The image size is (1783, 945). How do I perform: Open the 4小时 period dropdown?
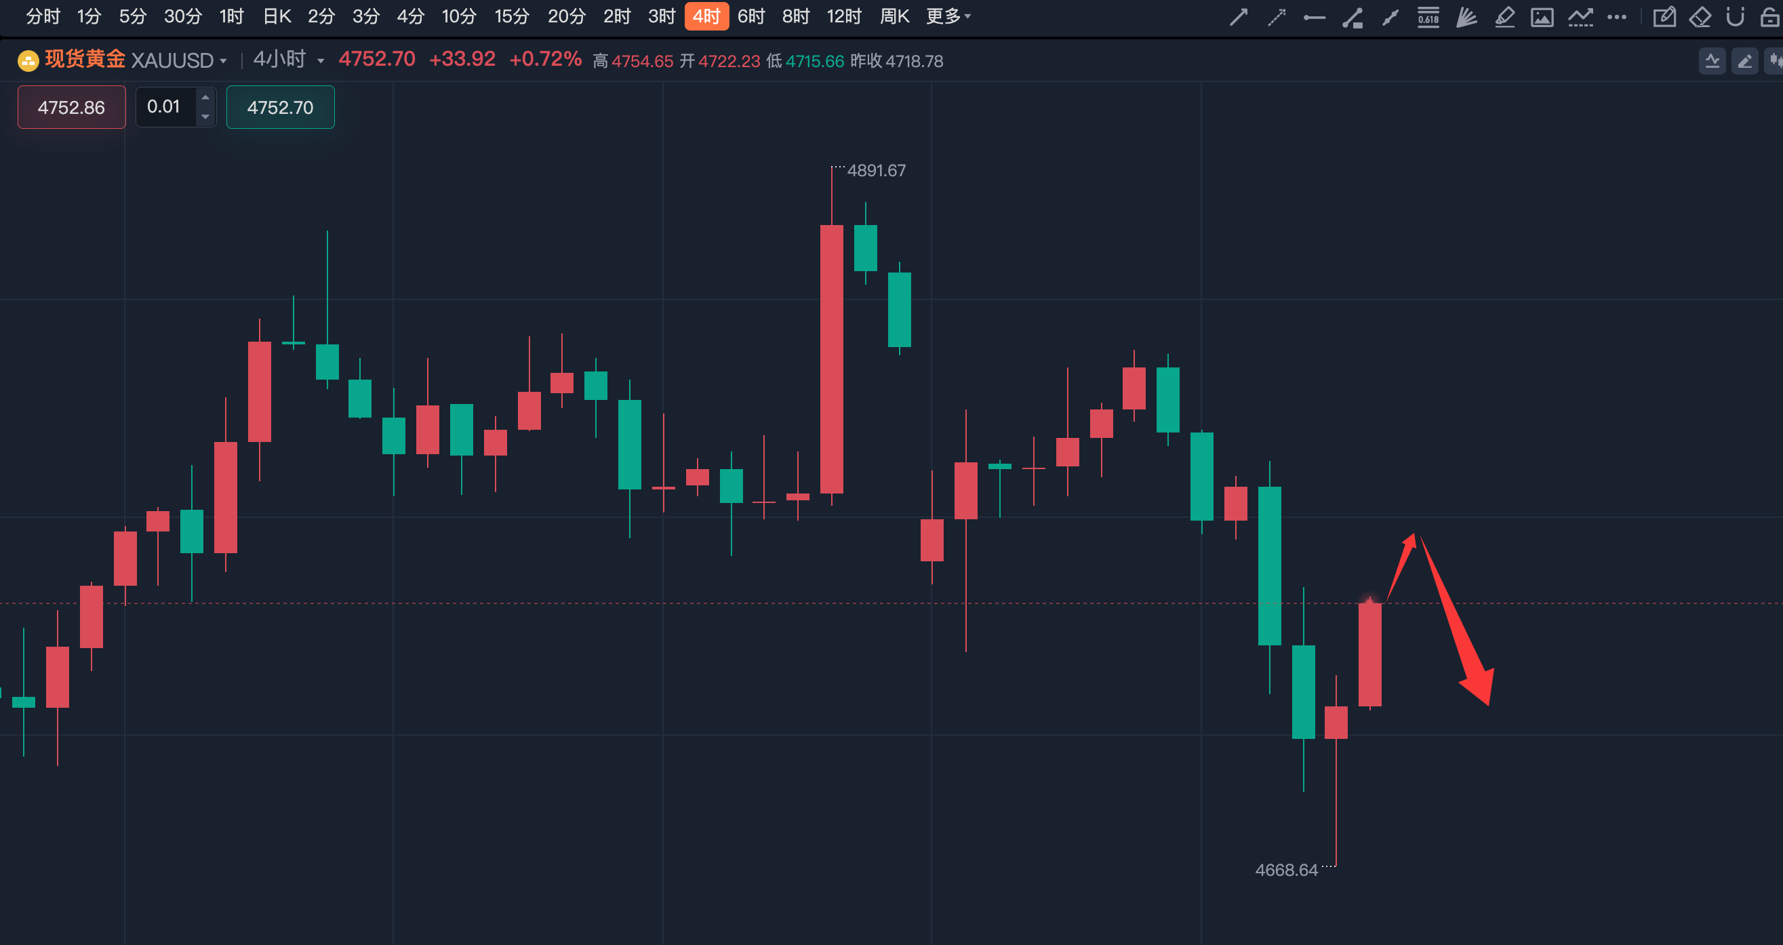pos(321,61)
